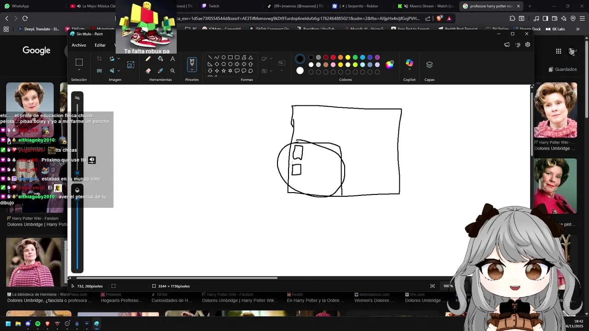Select the rectangular selection tool in Paint

coord(79,62)
